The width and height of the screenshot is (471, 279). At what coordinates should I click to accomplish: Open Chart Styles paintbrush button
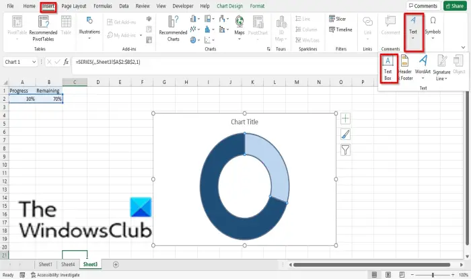click(345, 134)
